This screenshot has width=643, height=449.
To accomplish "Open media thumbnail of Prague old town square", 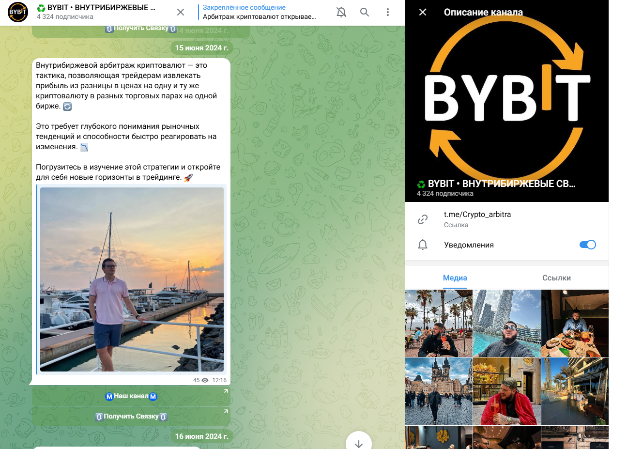I will pyautogui.click(x=439, y=391).
